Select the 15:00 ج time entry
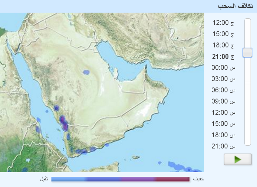257x187 pixels. (x=223, y=34)
